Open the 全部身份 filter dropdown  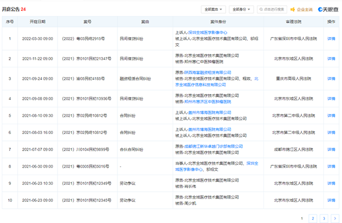(241, 9)
